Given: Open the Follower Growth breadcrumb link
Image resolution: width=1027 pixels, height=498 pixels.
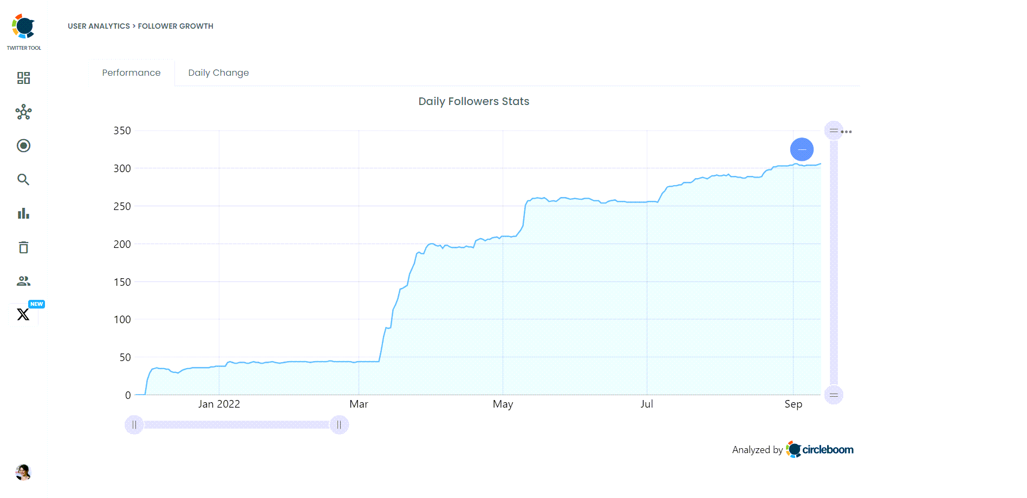Looking at the screenshot, I should (x=175, y=26).
